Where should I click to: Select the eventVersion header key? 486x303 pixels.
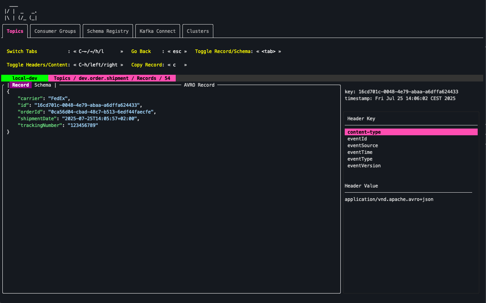364,165
